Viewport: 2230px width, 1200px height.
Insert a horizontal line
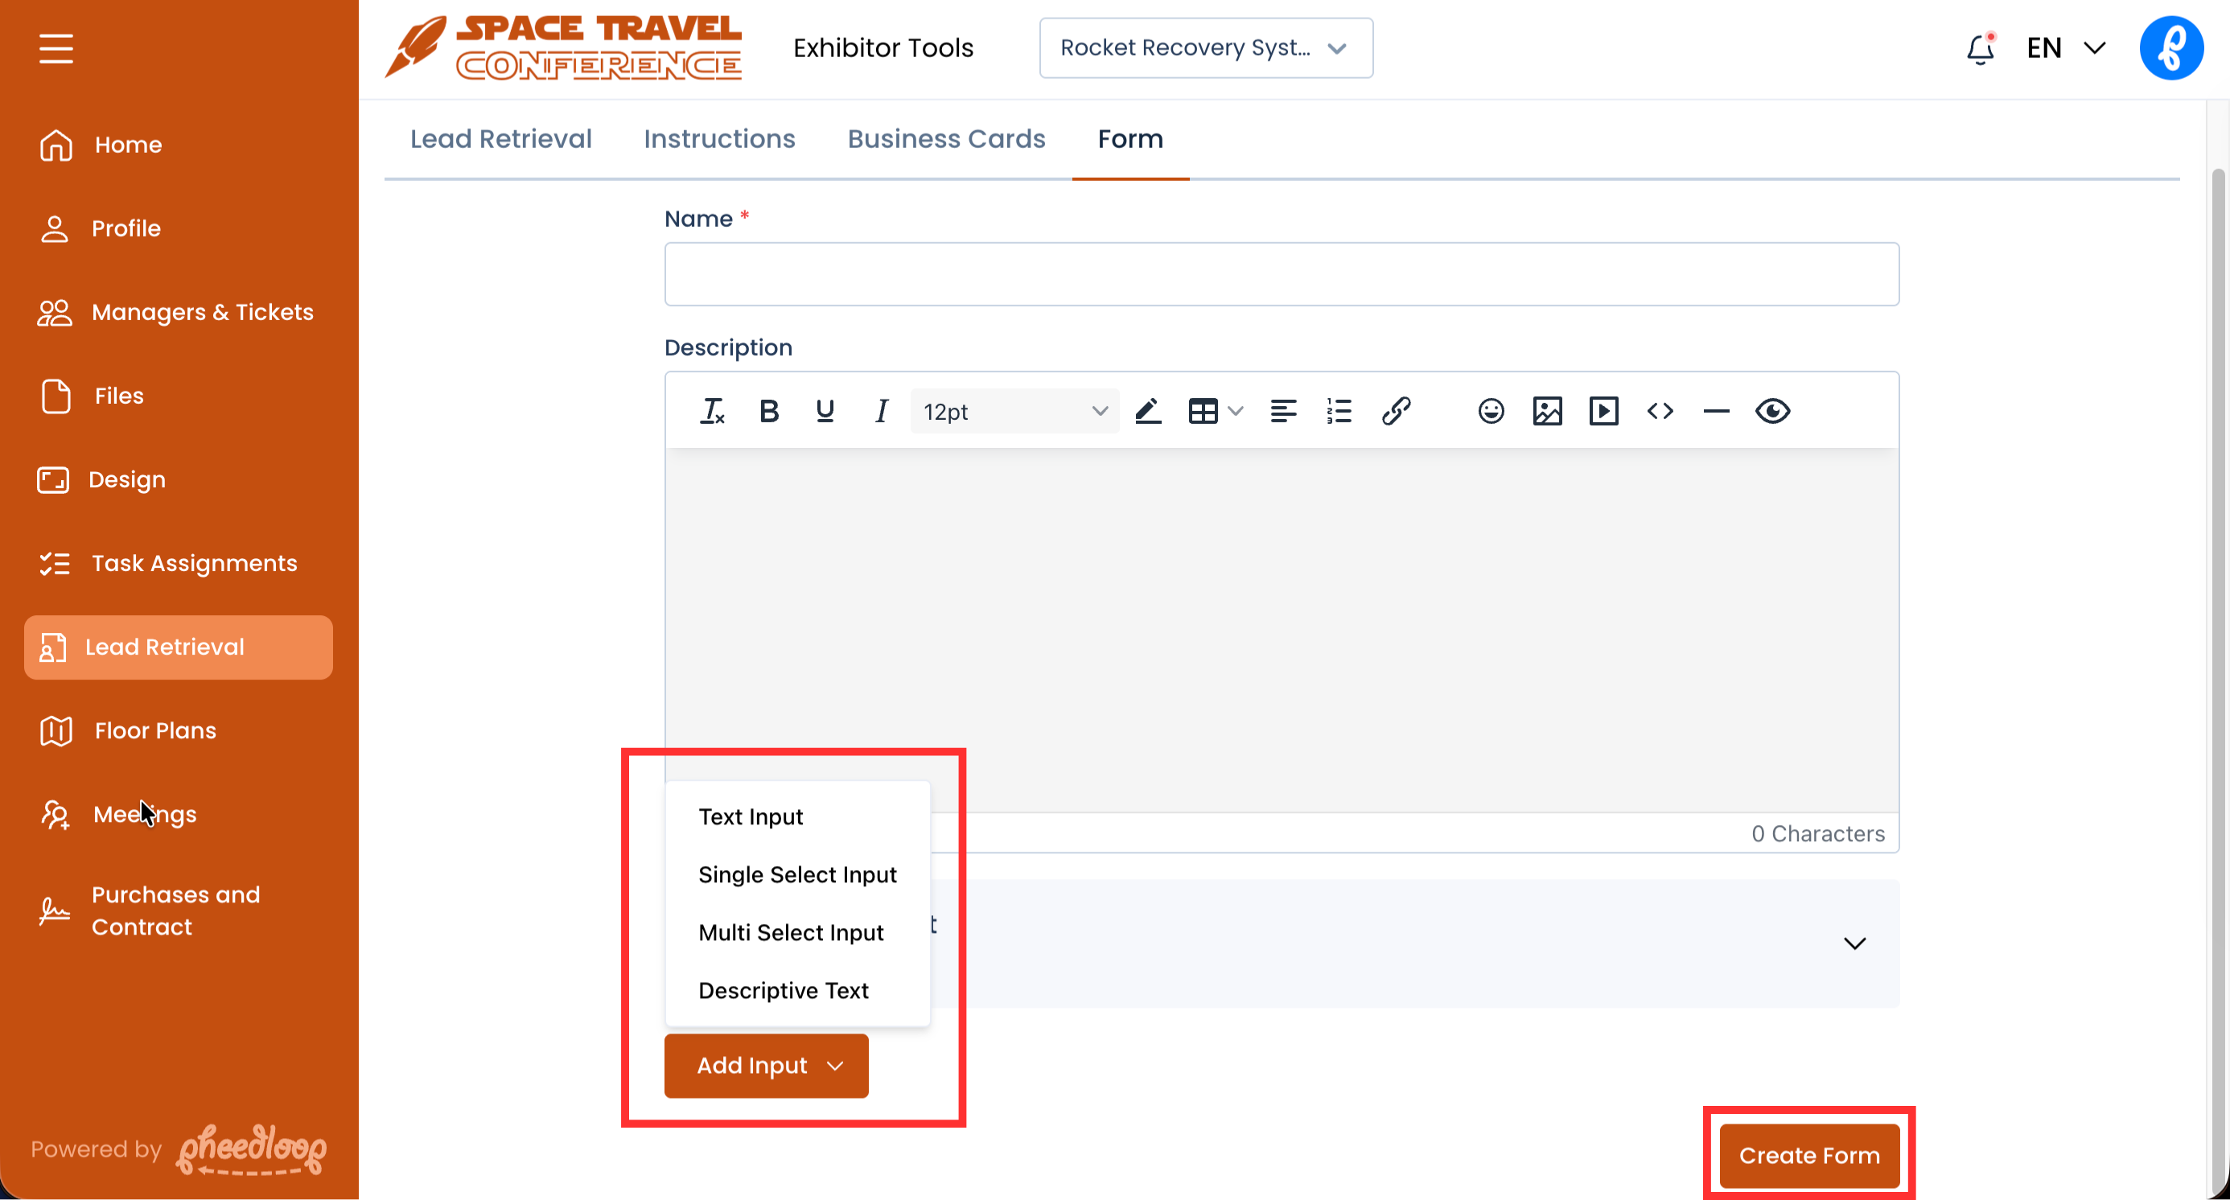coord(1716,411)
